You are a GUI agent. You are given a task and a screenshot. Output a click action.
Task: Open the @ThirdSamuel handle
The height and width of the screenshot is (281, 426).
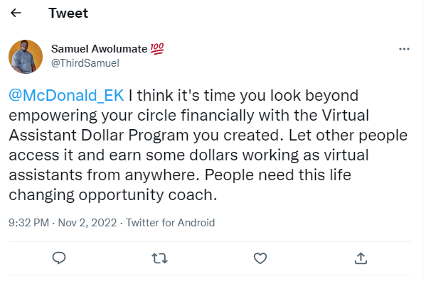pyautogui.click(x=85, y=63)
